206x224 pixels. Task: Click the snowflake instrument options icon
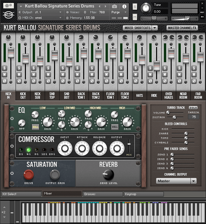point(8,6)
